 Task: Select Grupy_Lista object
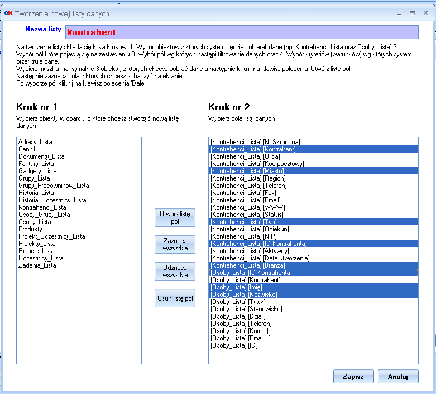pyautogui.click(x=79, y=178)
